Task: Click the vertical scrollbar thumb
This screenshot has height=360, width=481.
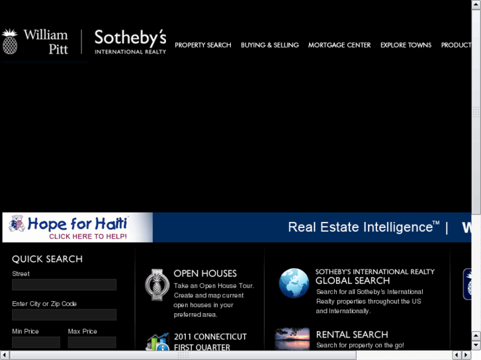Action: click(x=476, y=112)
